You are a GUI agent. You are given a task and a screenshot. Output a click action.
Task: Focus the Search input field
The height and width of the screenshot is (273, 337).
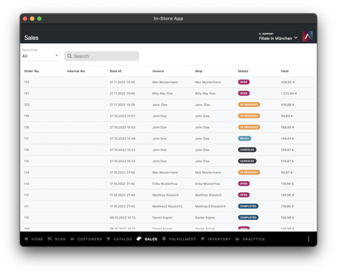[101, 56]
